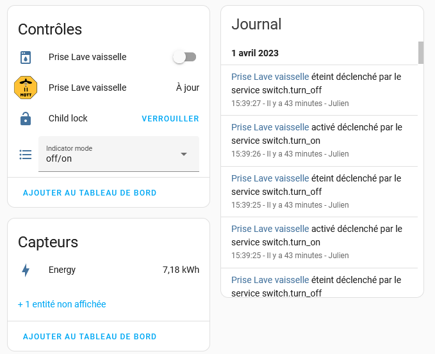Open Prise Lave vaisselle link at 15:39:27

[x=270, y=76]
